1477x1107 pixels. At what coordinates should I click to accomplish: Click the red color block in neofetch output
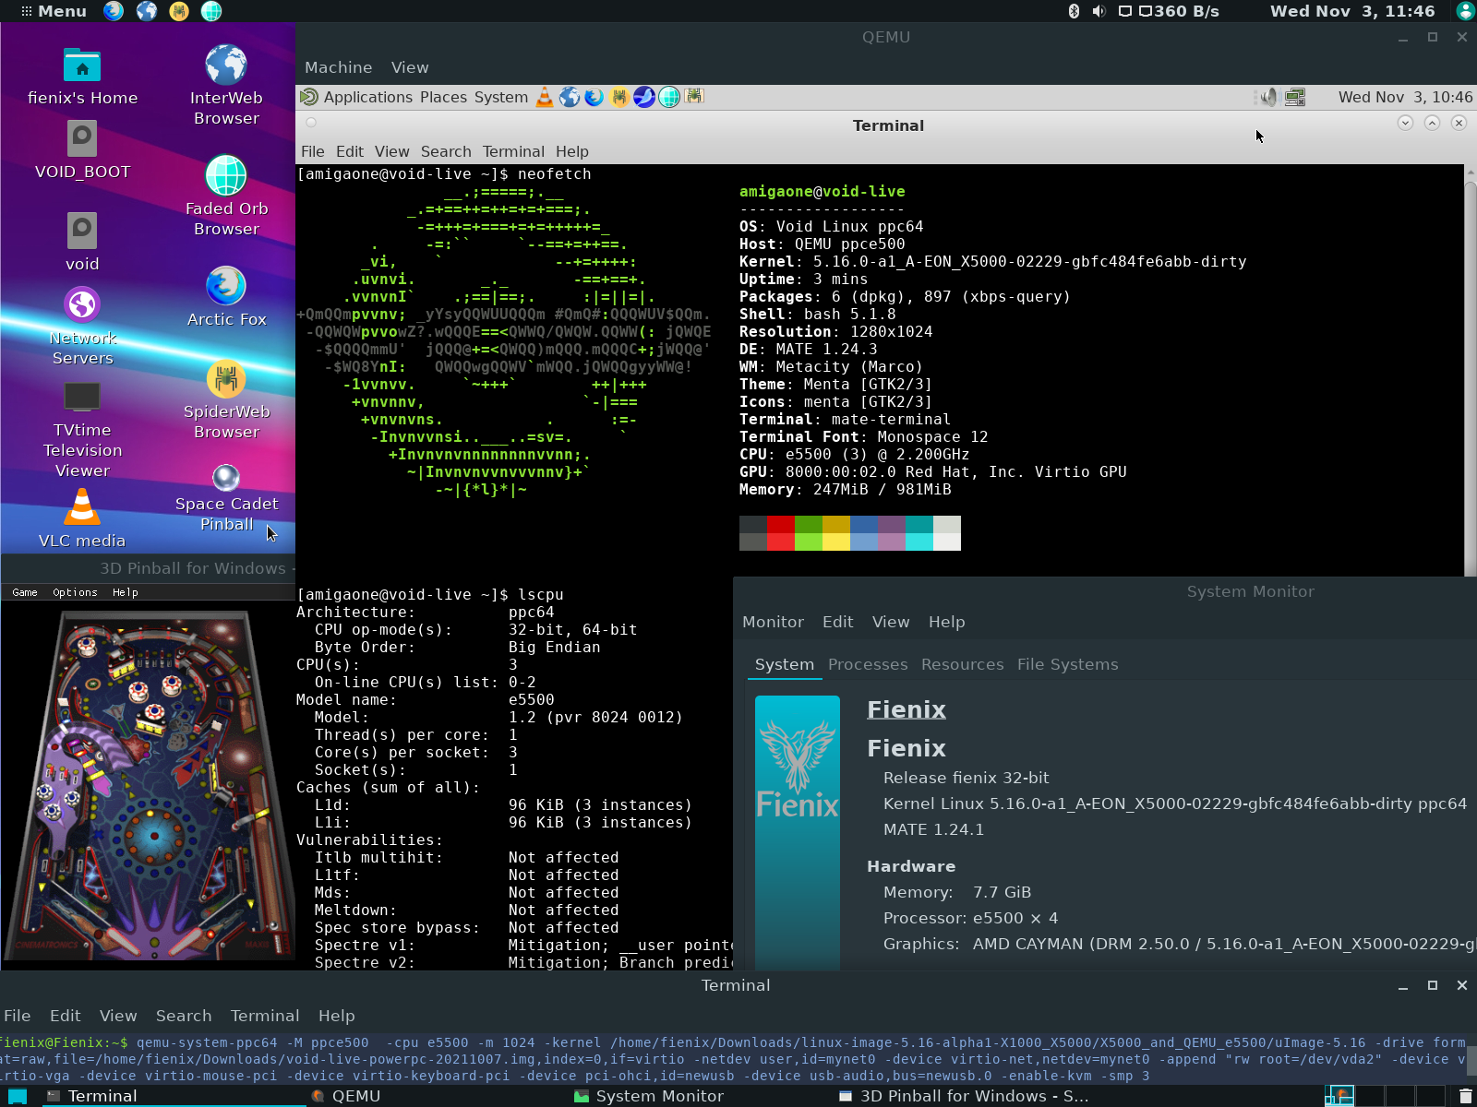(x=780, y=525)
